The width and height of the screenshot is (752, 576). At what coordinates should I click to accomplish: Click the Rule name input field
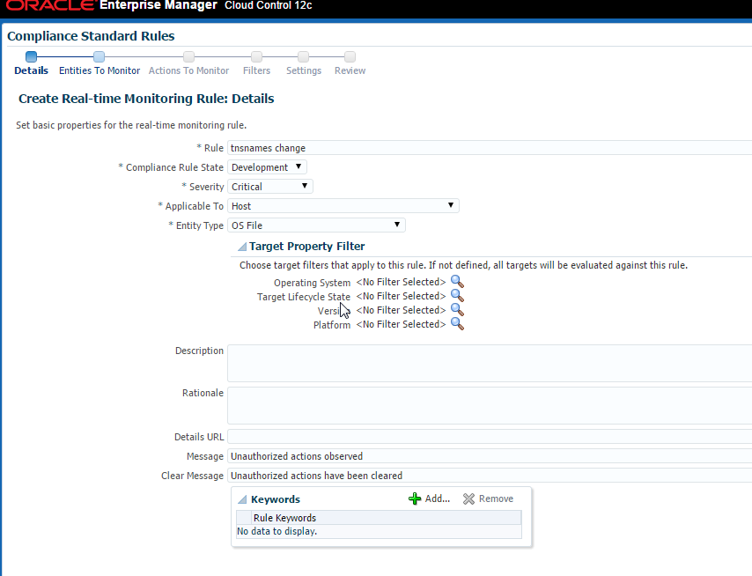pos(490,148)
